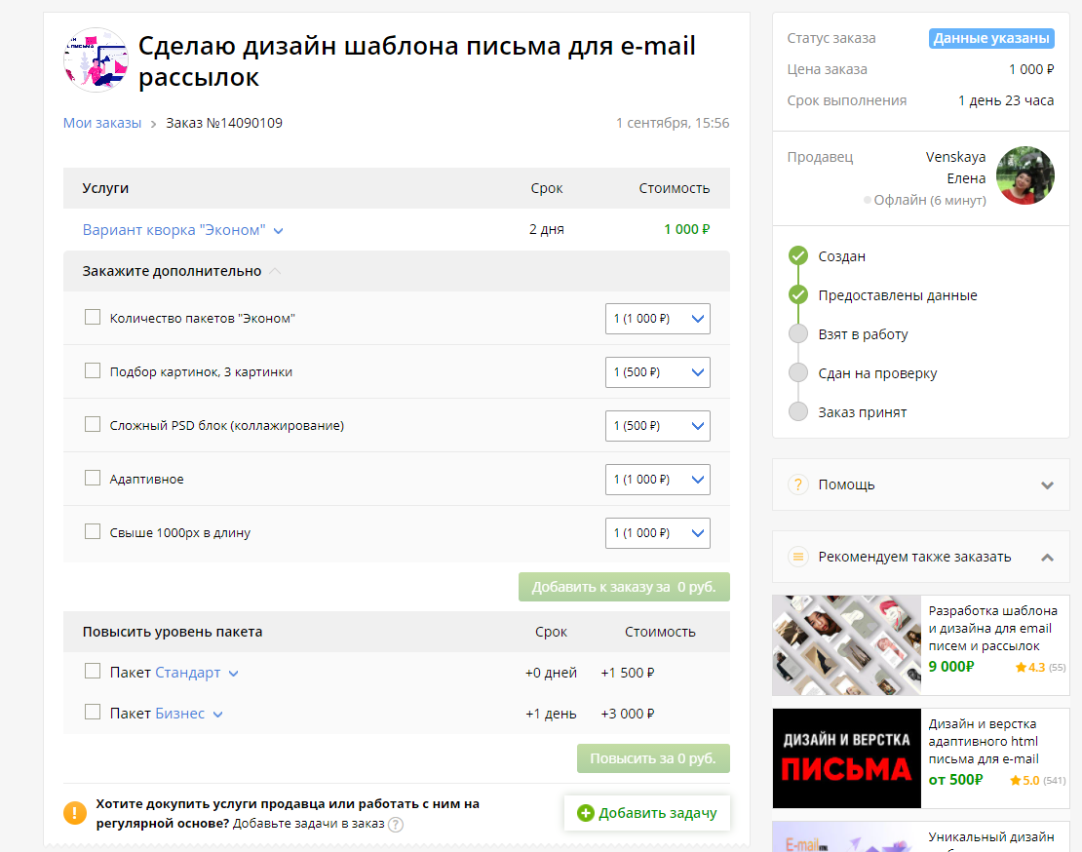Open quantity dropdown for Подбор картинок
Viewport: 1082px width, 852px height.
(658, 372)
